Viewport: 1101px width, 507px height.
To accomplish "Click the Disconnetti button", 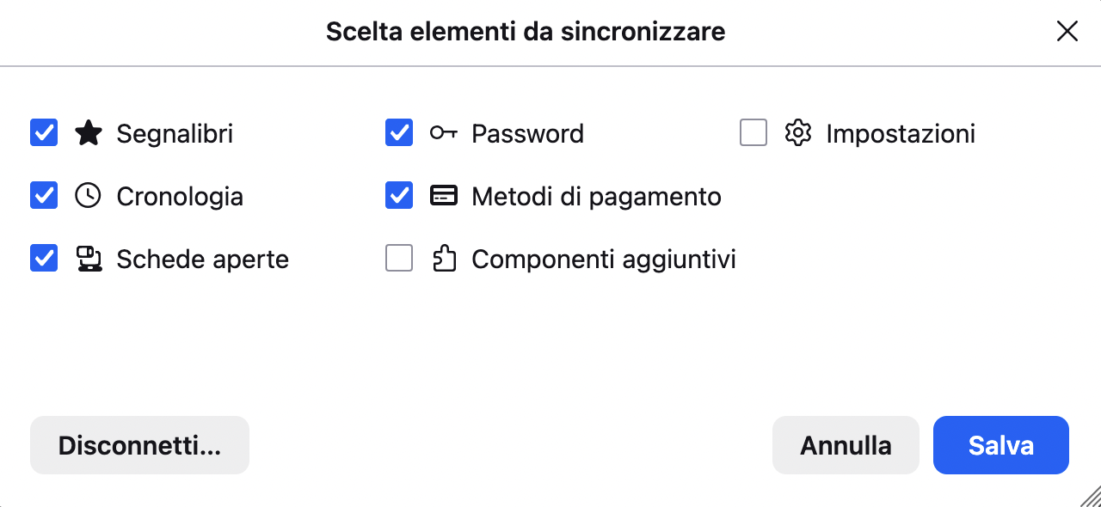I will pyautogui.click(x=139, y=445).
